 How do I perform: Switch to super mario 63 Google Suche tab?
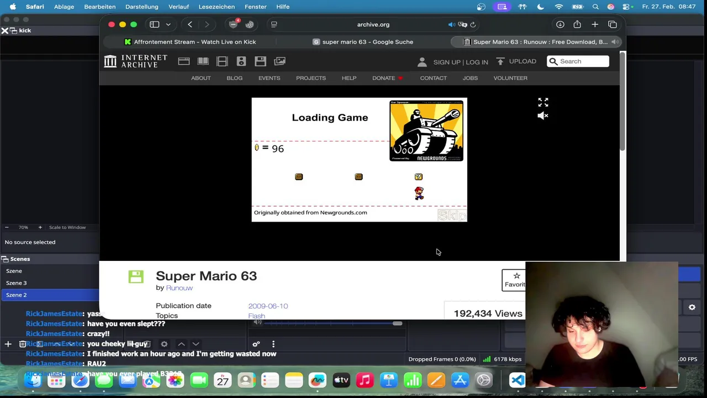click(x=363, y=42)
